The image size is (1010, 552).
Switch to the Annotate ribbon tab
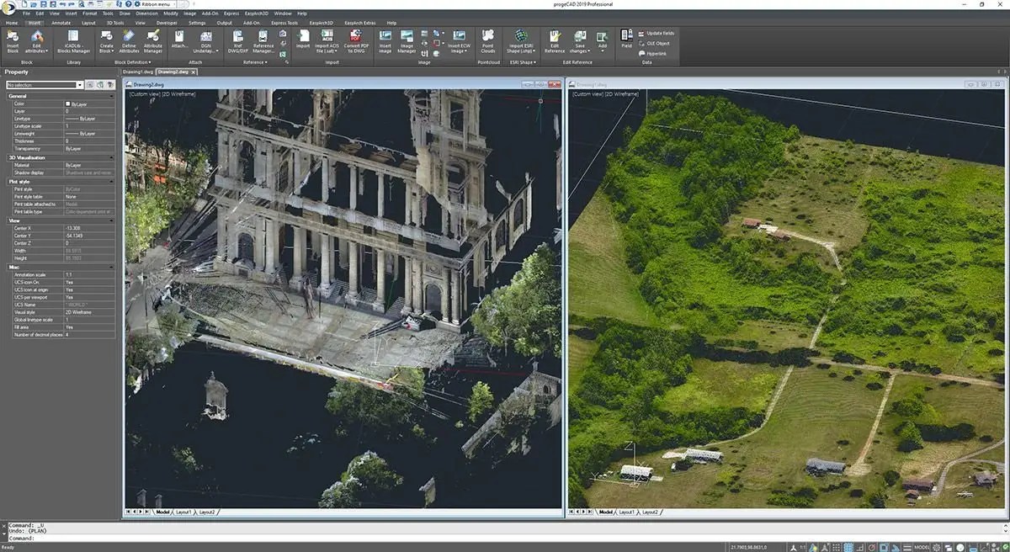click(61, 23)
